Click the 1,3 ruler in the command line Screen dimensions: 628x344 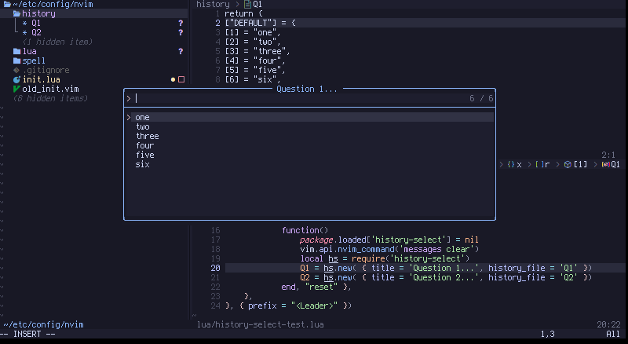point(547,334)
